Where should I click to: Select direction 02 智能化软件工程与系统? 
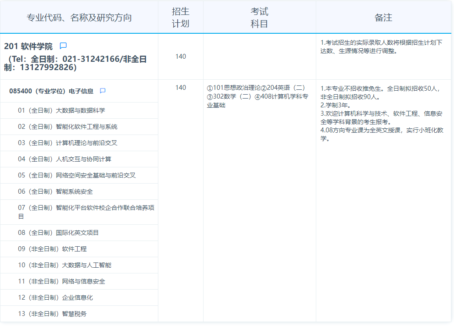(x=68, y=127)
